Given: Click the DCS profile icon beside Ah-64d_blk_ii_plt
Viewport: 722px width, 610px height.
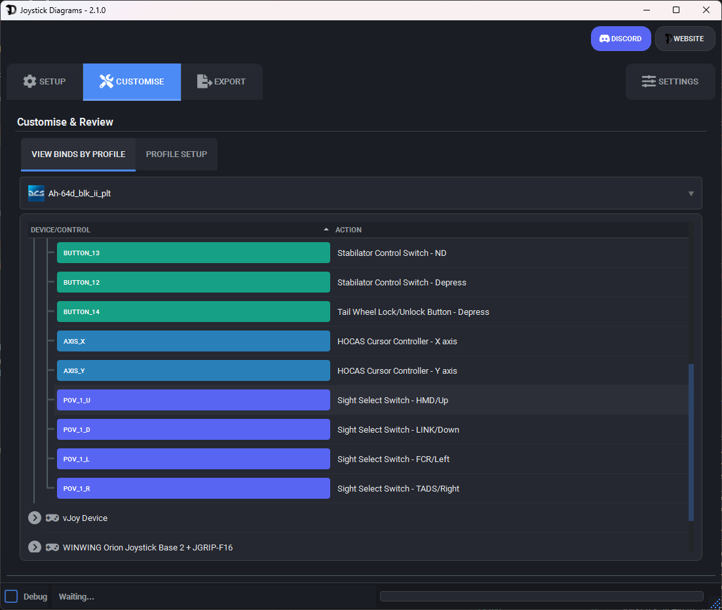Looking at the screenshot, I should tap(36, 193).
